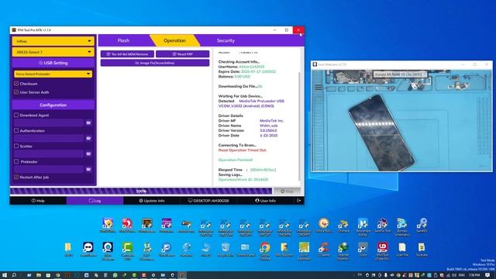Click the log panel vertical scrollbar
This screenshot has width=496, height=279.
point(299,126)
